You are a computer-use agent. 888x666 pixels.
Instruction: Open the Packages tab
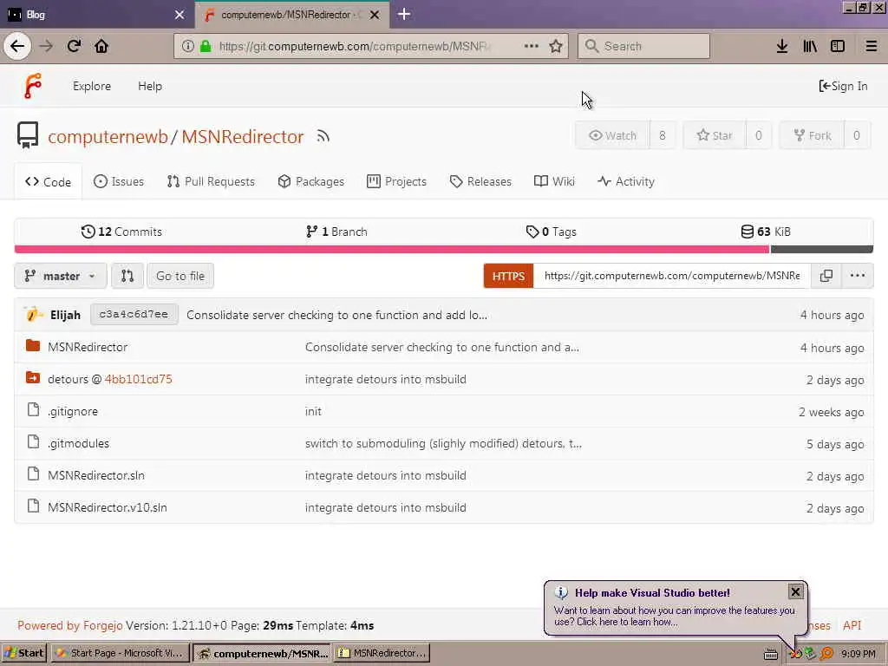point(311,182)
